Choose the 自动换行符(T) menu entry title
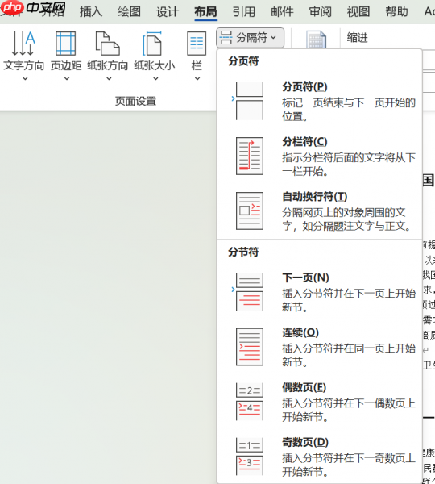The width and height of the screenshot is (435, 484). (x=315, y=197)
